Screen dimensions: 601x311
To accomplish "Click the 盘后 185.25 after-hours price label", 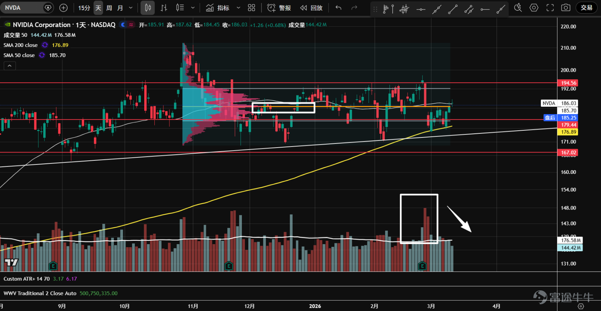I will (561, 118).
